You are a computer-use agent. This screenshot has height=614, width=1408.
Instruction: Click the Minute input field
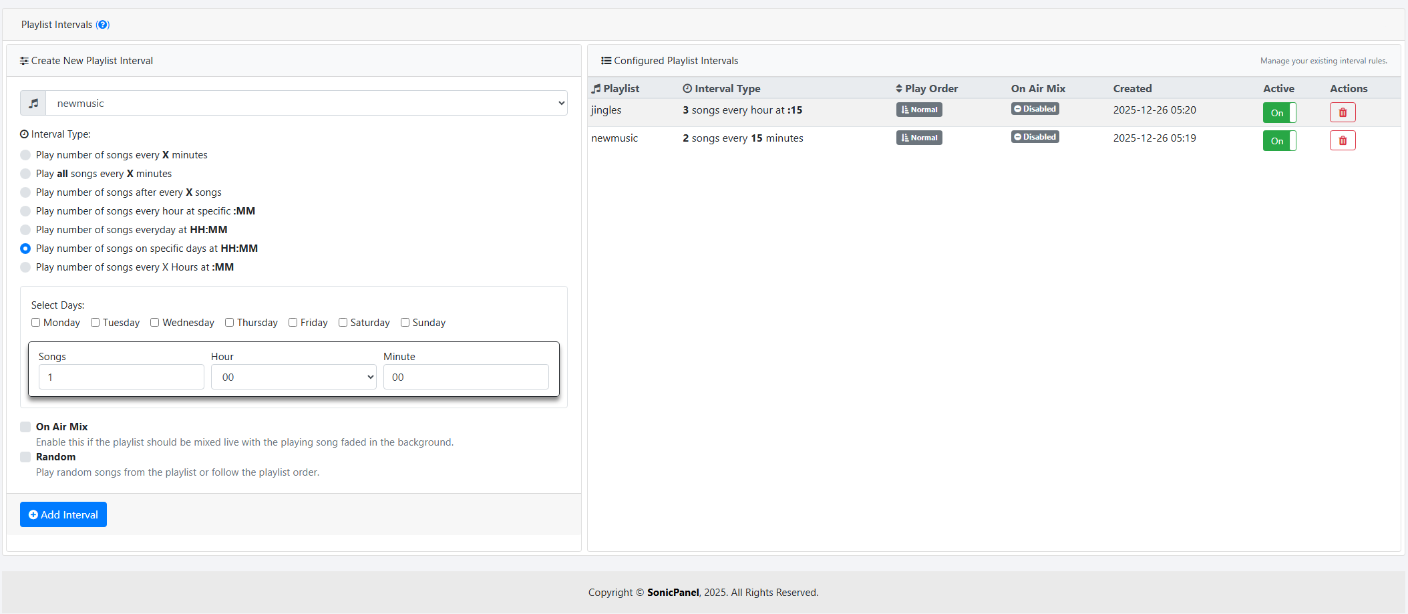pyautogui.click(x=466, y=377)
